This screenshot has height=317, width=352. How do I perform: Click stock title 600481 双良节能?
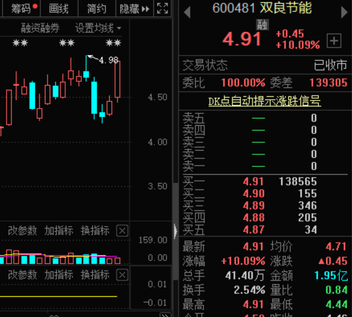click(x=262, y=8)
